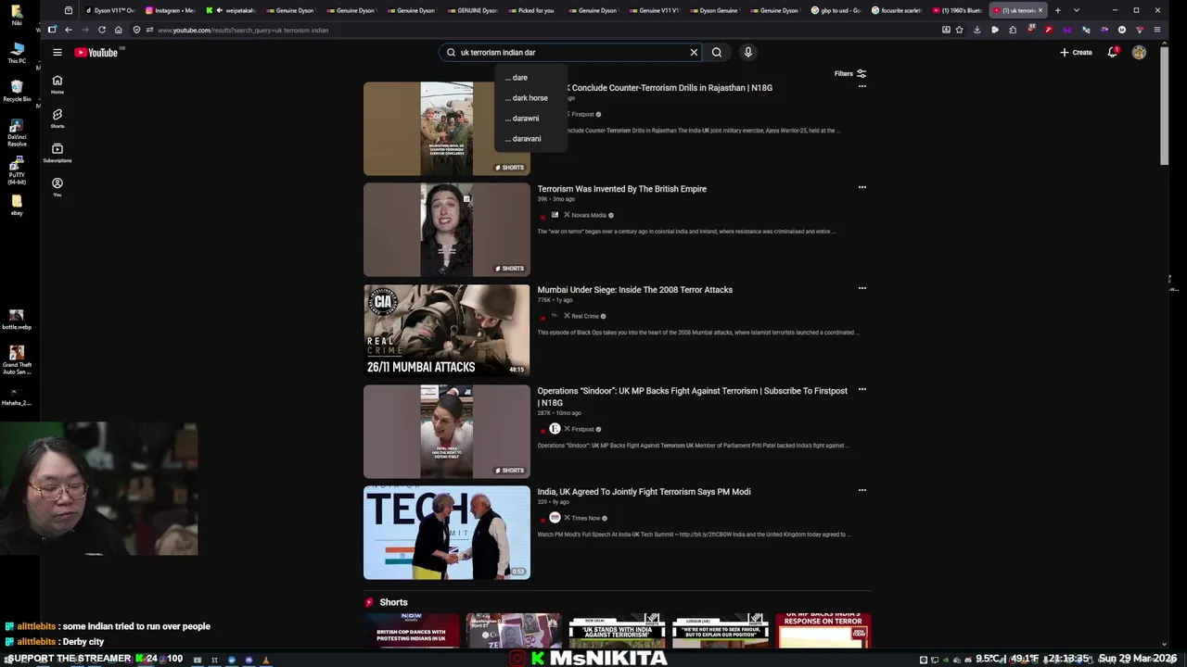The image size is (1187, 667).
Task: Reload the page
Action: [102, 30]
